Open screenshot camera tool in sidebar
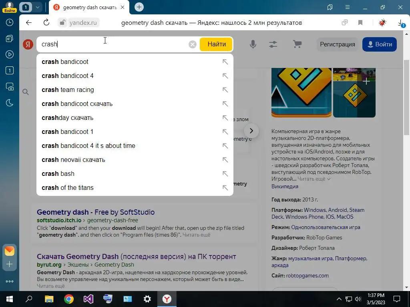Viewport: 410px width, 307px height. [10, 87]
